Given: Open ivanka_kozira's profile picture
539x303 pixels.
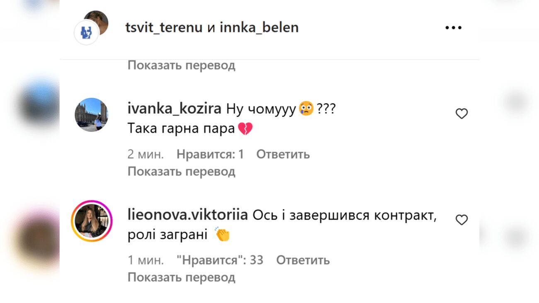Looking at the screenshot, I should tap(91, 115).
